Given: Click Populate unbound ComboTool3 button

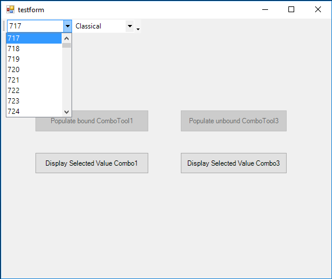Looking at the screenshot, I should pos(234,121).
